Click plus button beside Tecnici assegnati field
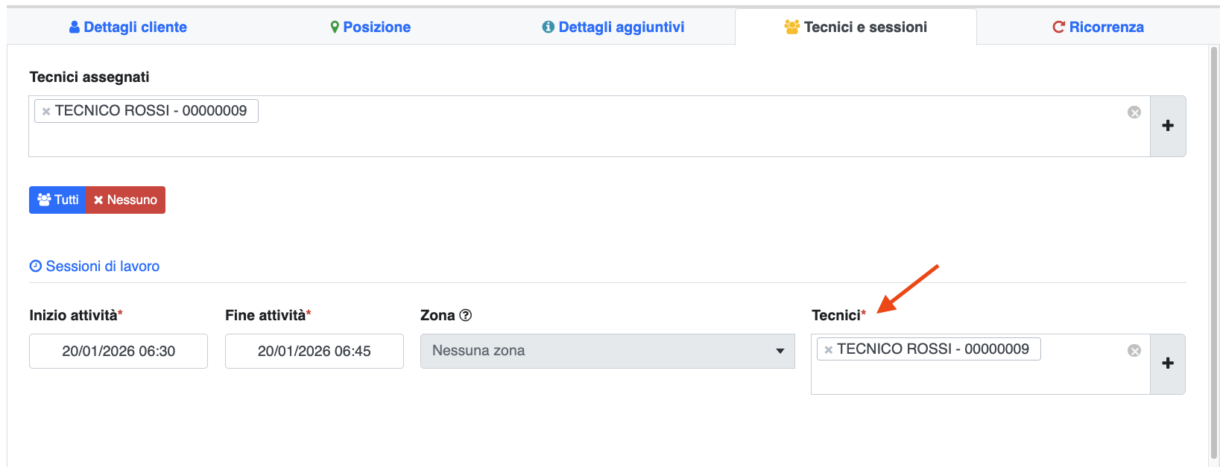The image size is (1220, 467). pos(1167,126)
